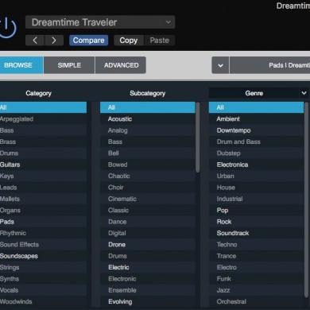Open the Genre column dropdown arrow

point(304,93)
